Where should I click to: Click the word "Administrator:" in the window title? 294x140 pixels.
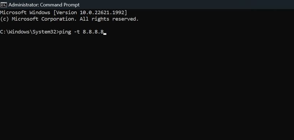pos(24,5)
